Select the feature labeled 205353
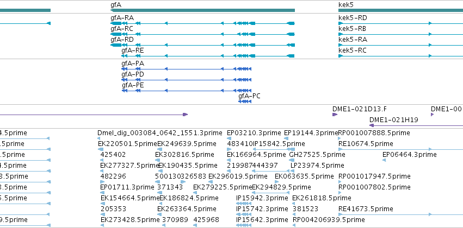 pyautogui.click(x=113, y=209)
